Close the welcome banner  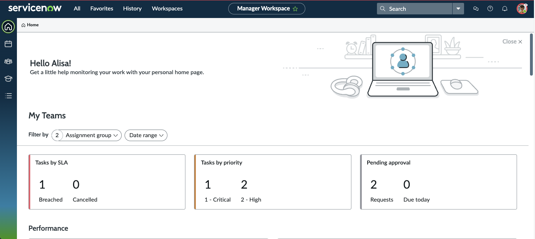pyautogui.click(x=512, y=42)
